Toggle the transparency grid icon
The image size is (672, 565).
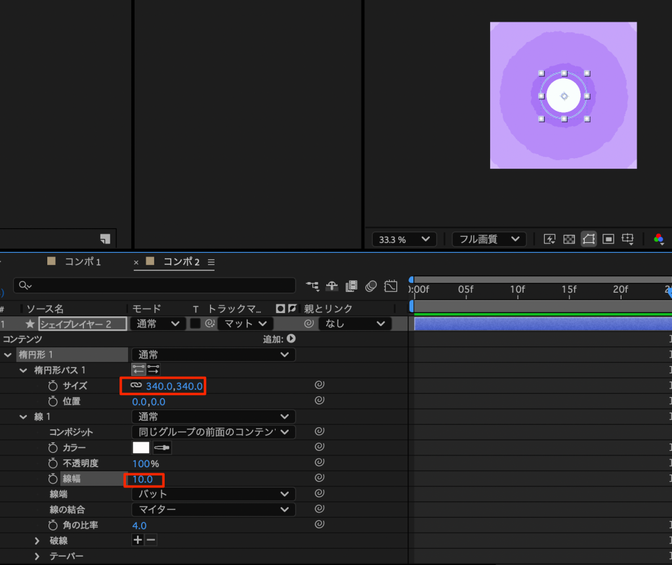point(570,240)
